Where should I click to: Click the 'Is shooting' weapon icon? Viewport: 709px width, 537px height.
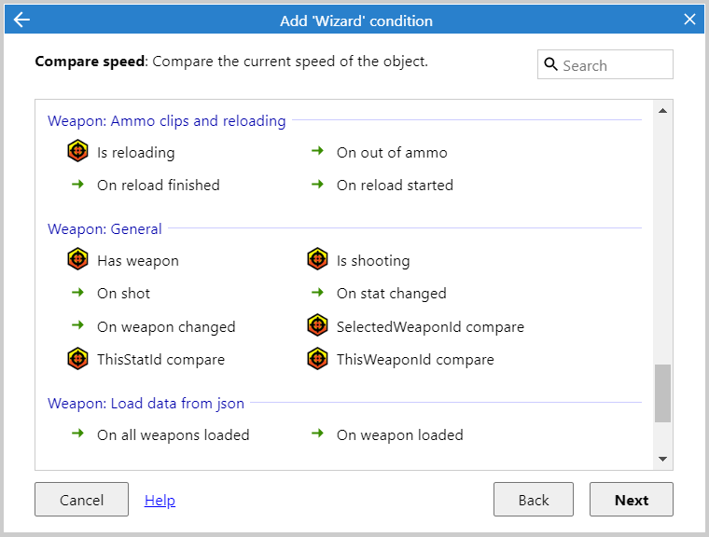coord(317,260)
